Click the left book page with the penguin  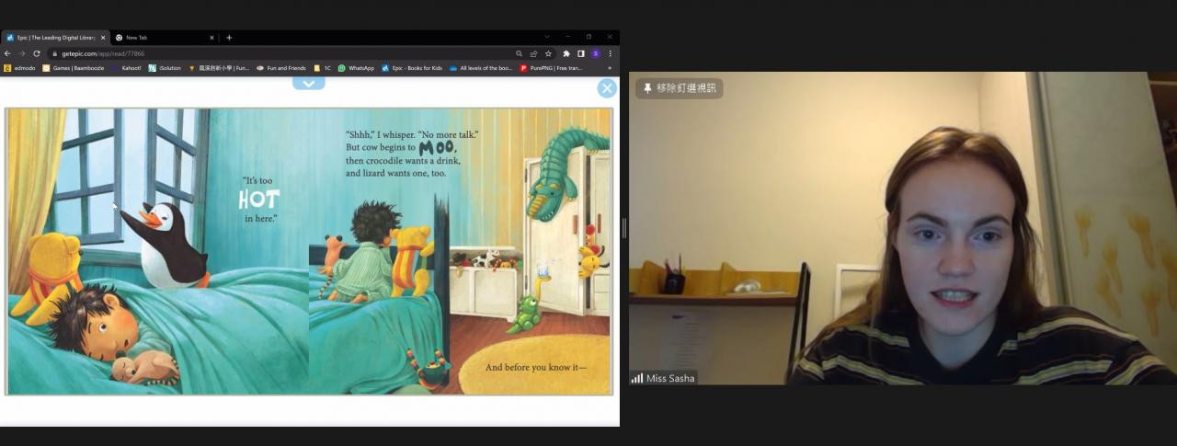point(157,251)
